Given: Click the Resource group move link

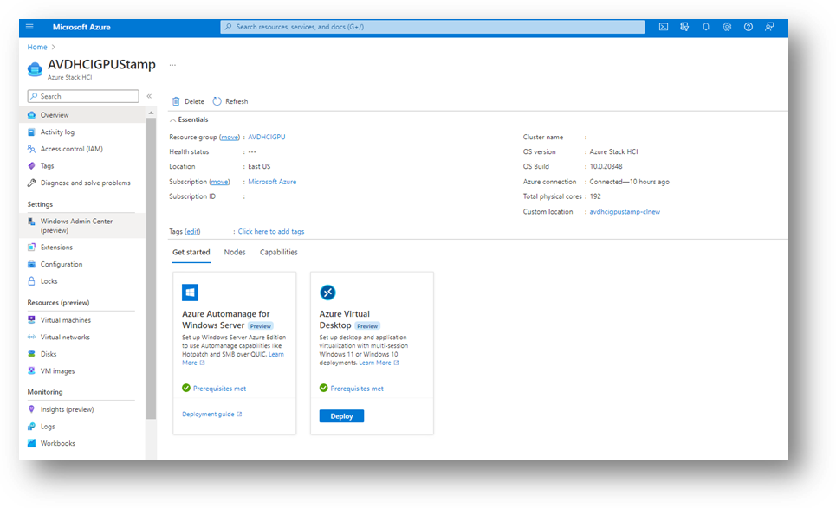Looking at the screenshot, I should (x=230, y=137).
